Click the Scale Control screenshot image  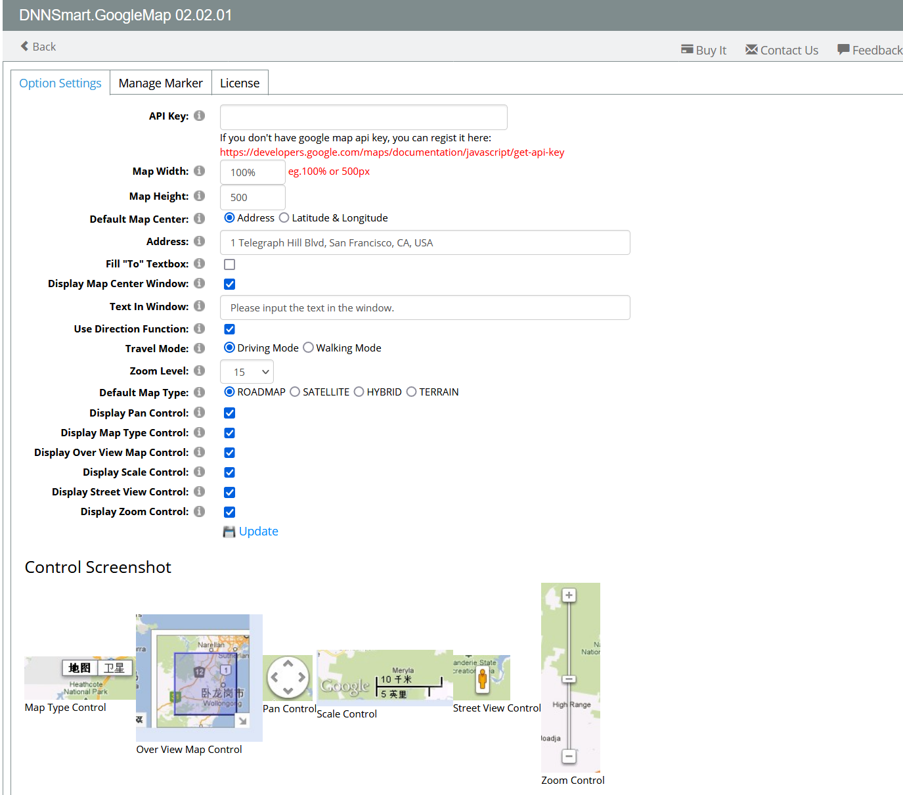click(385, 678)
